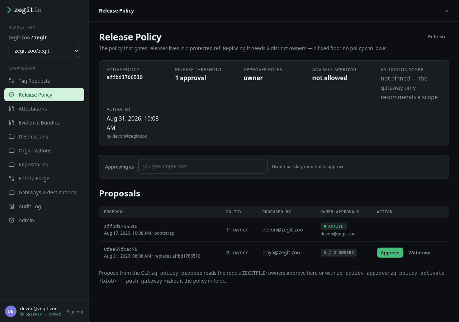Click the Proposals section heading
The image size is (459, 322).
click(x=119, y=193)
